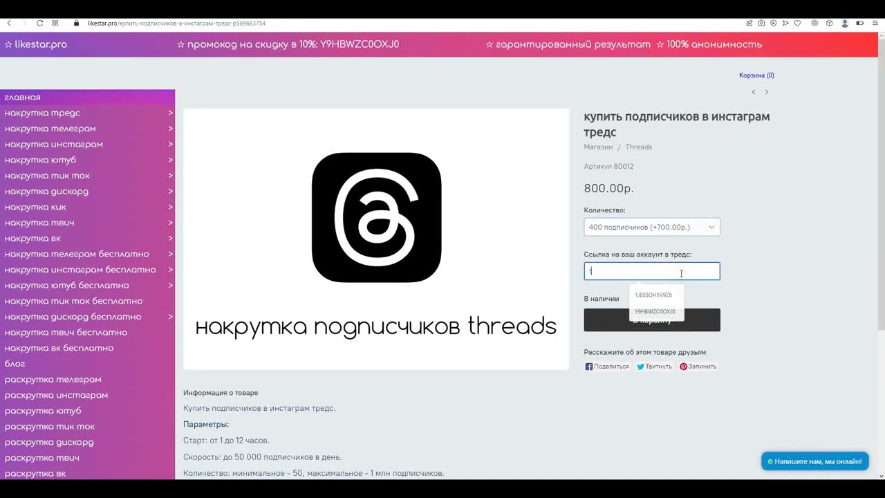The image size is (885, 498).
Task: Expand накрутка тик ток submenu arrow
Action: point(170,176)
